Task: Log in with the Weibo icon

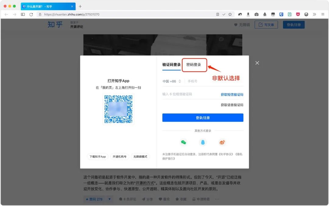Action: 222,142
